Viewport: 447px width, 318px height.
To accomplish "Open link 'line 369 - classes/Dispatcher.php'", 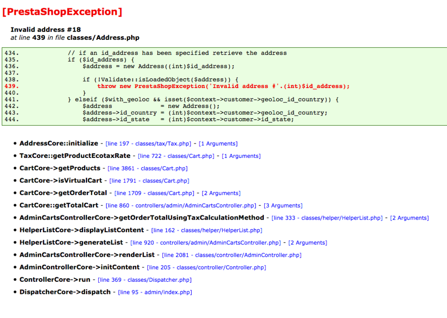I will [x=145, y=280].
